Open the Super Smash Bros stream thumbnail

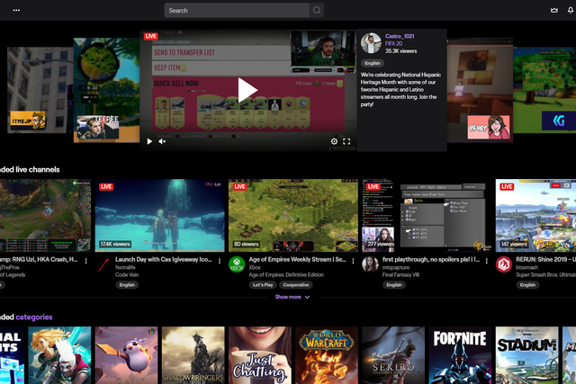coord(535,216)
